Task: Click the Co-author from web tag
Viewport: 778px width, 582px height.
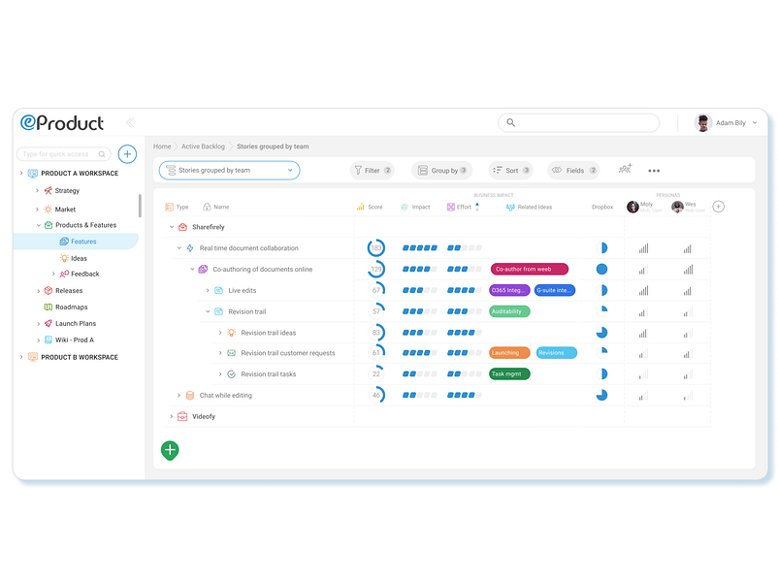Action: pyautogui.click(x=530, y=269)
